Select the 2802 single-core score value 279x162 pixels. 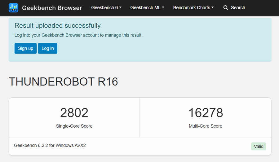(x=74, y=113)
